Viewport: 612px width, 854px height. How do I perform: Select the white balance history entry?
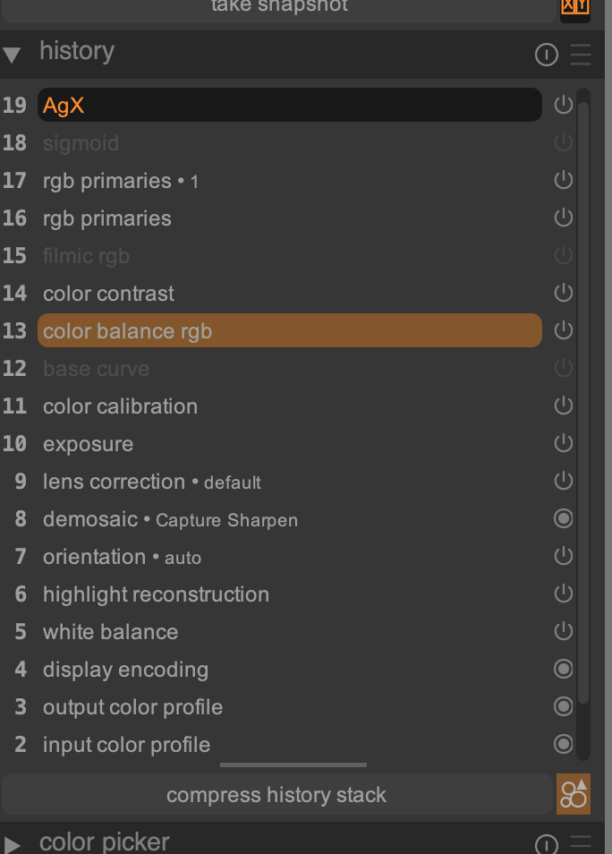(110, 632)
